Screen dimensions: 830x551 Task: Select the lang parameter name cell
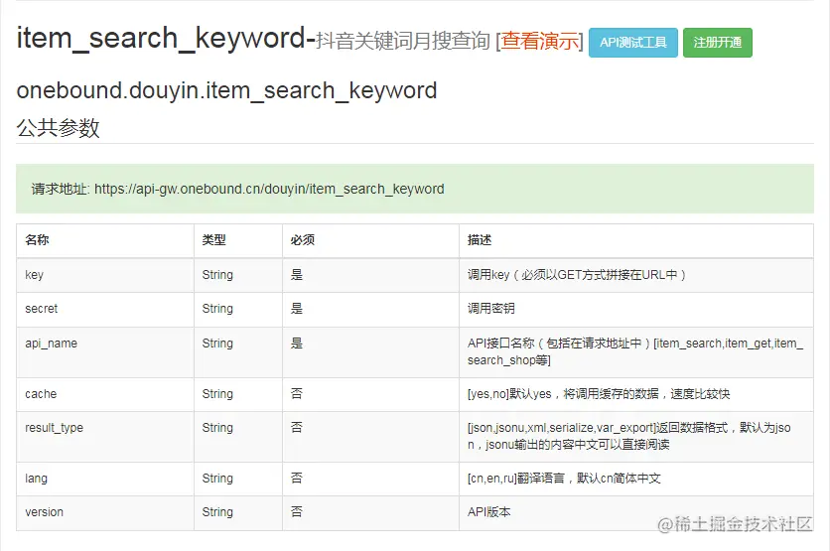tap(105, 479)
